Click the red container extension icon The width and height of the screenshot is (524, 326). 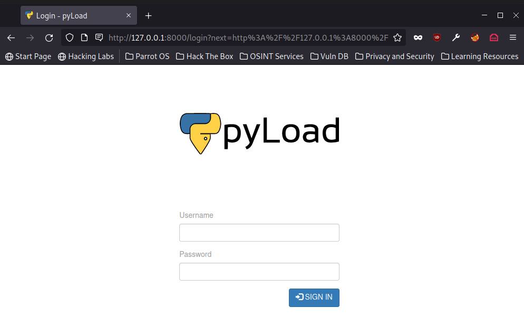click(494, 37)
